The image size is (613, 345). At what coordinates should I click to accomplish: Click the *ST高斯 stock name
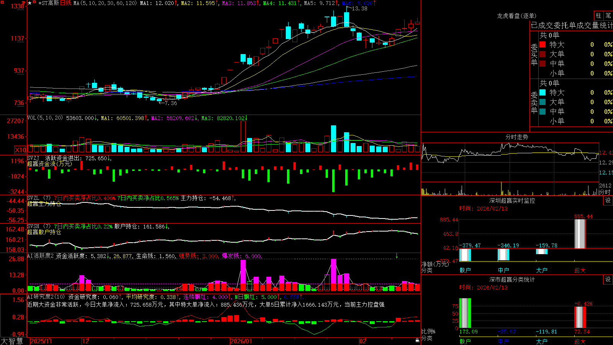coord(49,3)
